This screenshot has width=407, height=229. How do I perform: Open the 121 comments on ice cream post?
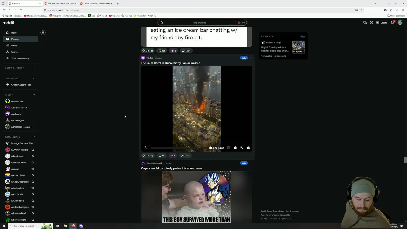click(x=162, y=51)
